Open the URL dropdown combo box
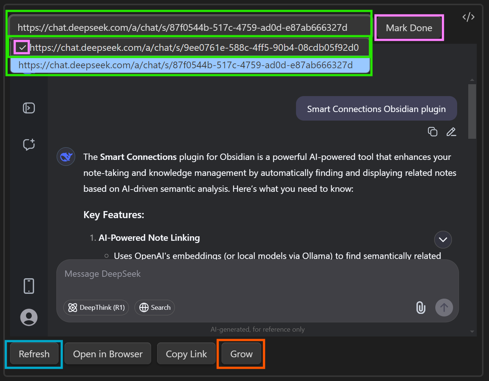489x381 pixels. coord(189,27)
